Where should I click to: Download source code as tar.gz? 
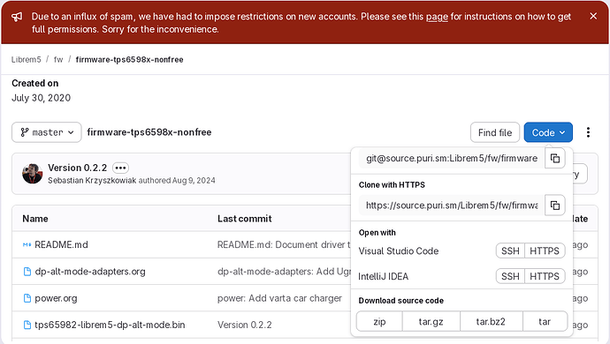coord(431,321)
